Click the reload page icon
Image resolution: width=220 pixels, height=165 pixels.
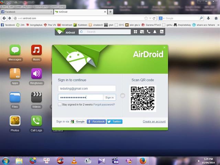154,18
